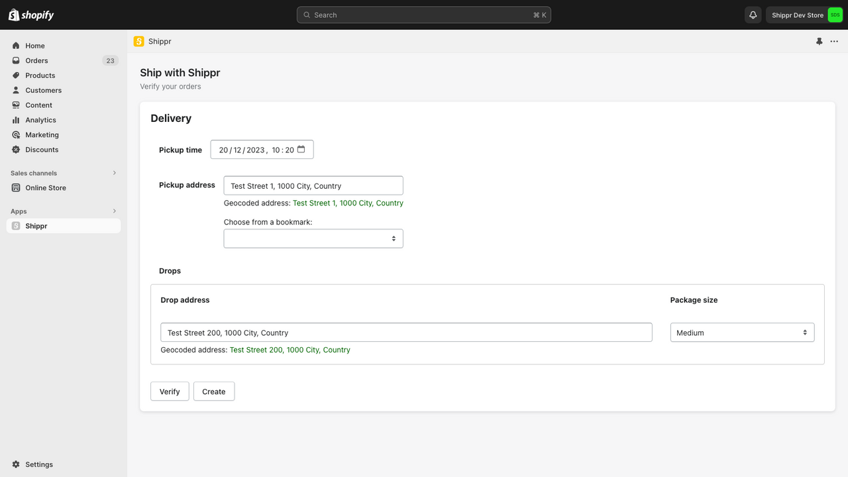Viewport: 848px width, 477px height.
Task: Click the Orders inbox icon
Action: (x=16, y=60)
